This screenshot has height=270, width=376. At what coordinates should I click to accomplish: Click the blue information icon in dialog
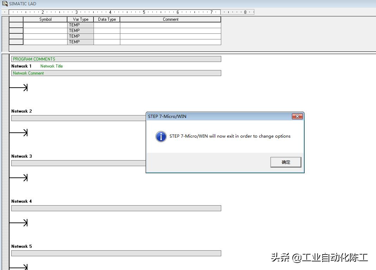161,137
